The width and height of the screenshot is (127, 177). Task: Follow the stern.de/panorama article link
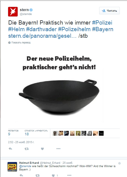pyautogui.click(x=42, y=36)
